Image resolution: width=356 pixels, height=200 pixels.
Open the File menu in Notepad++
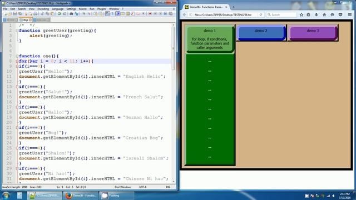[x=5, y=9]
